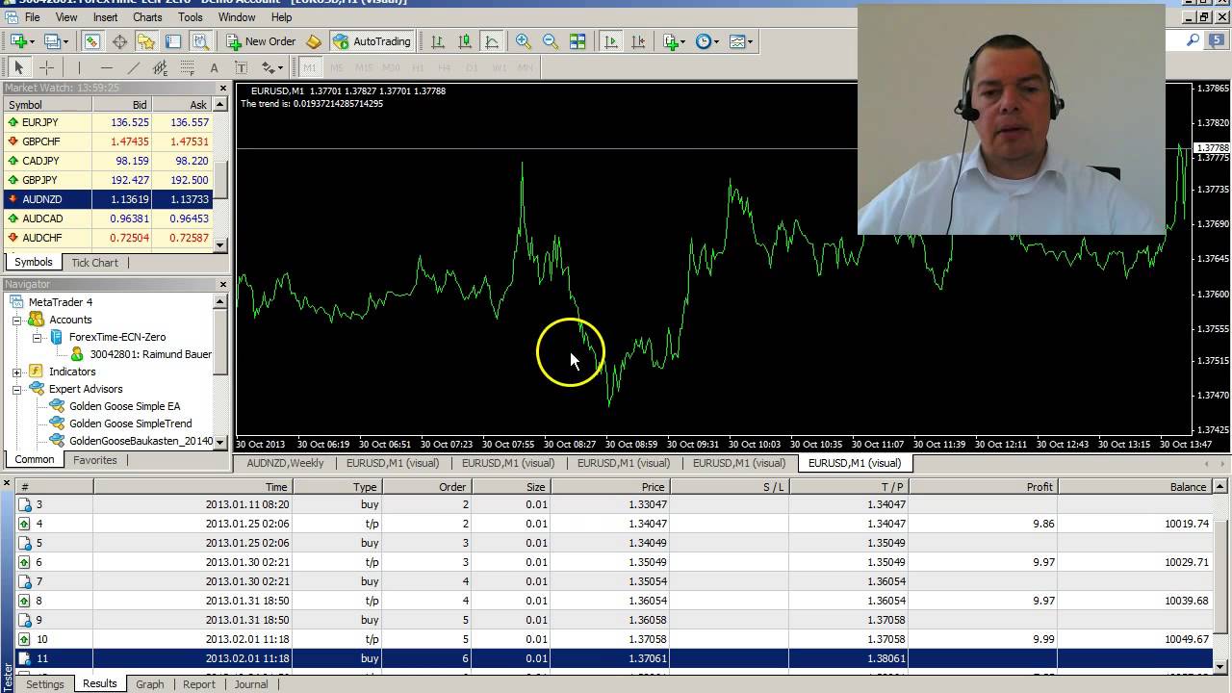Select the vertical line drawing tool

click(x=79, y=67)
